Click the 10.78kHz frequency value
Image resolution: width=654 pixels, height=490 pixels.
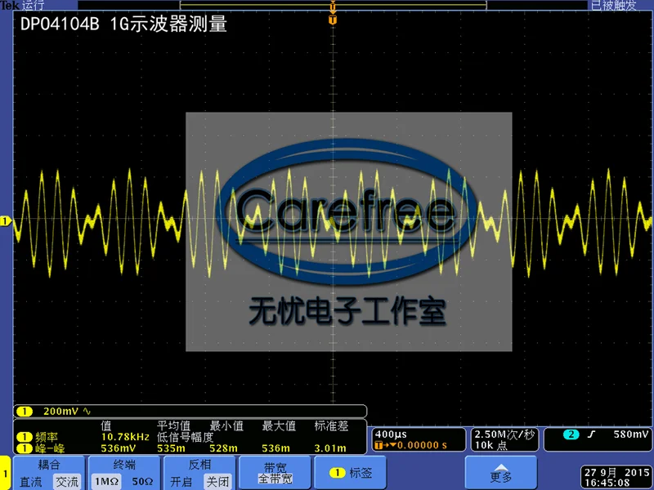pyautogui.click(x=125, y=437)
